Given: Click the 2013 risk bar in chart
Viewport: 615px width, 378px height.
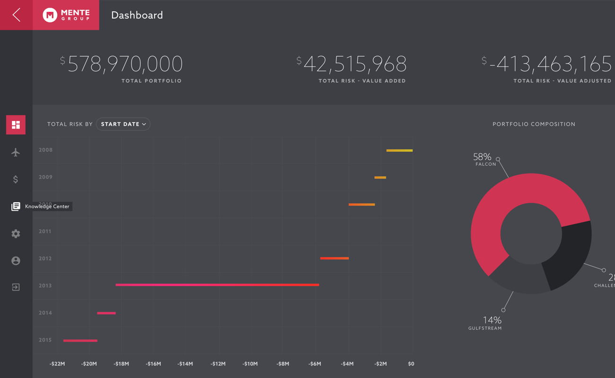Looking at the screenshot, I should click(217, 285).
